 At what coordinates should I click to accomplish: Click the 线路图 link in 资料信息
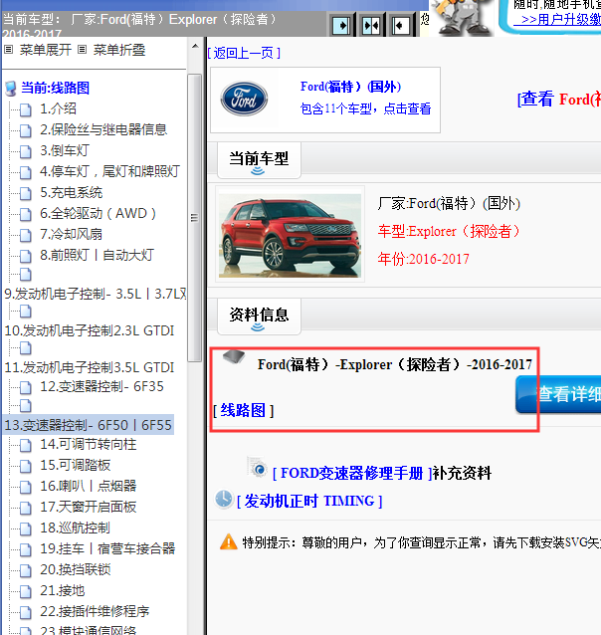tap(244, 410)
